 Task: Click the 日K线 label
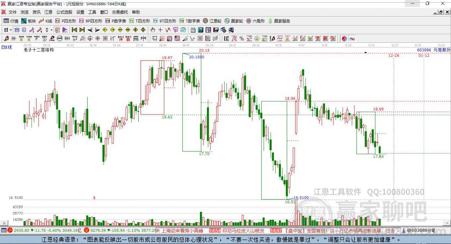(x=7, y=47)
